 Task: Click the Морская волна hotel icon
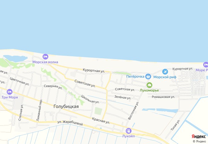45,57
